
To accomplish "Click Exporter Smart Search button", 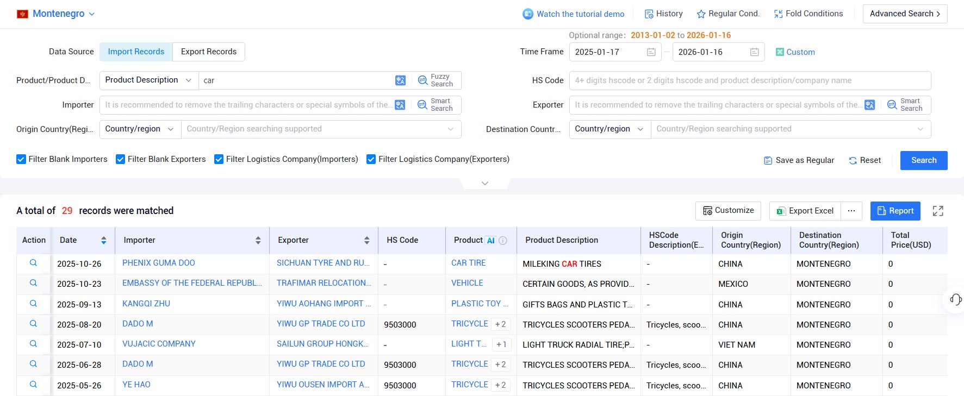I will pyautogui.click(x=906, y=105).
